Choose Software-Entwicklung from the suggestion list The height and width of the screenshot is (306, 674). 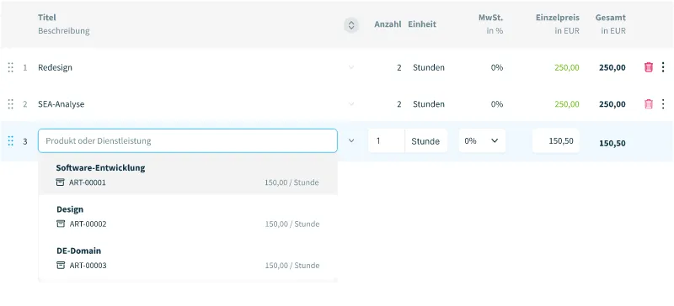point(188,174)
